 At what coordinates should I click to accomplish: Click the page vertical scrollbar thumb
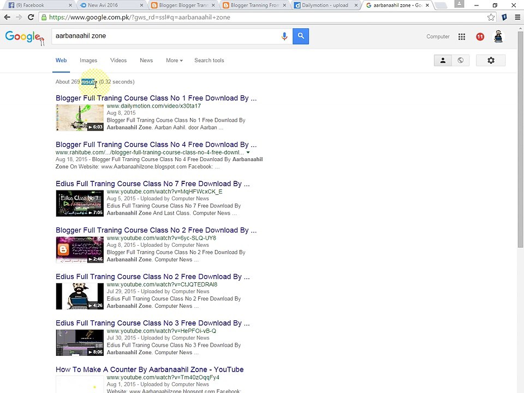[520, 140]
